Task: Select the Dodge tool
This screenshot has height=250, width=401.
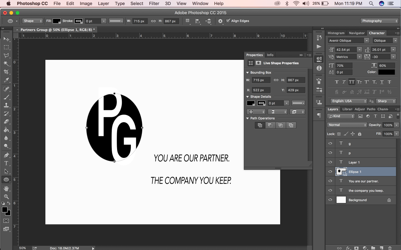Action: tap(6, 146)
